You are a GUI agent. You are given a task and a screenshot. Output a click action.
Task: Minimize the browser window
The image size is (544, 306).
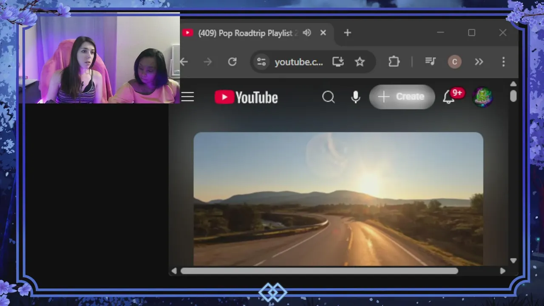coord(440,33)
